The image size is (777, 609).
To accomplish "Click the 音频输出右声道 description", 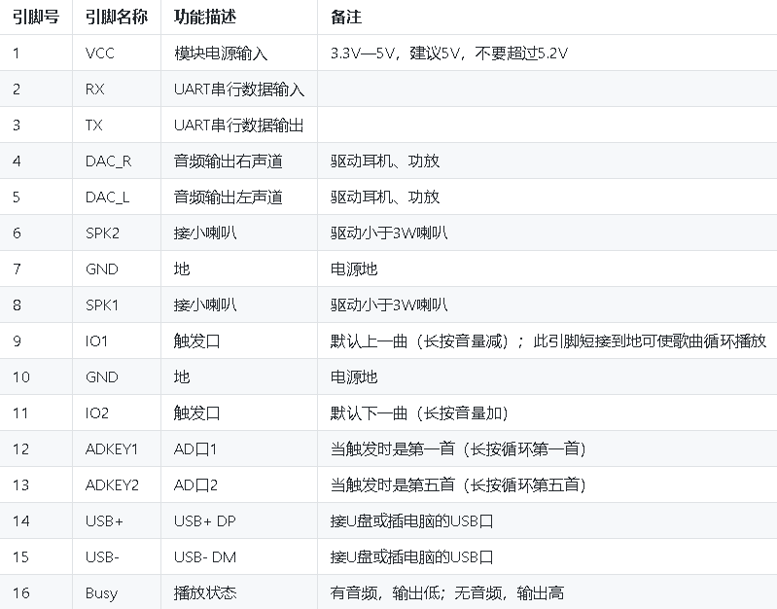I will click(x=229, y=161).
